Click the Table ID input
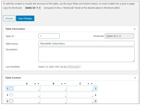141x105 pixels. click(x=49, y=36)
